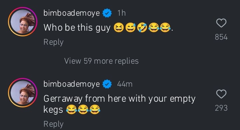Expand View 59 more replies
This screenshot has width=240, height=130.
pyautogui.click(x=101, y=61)
